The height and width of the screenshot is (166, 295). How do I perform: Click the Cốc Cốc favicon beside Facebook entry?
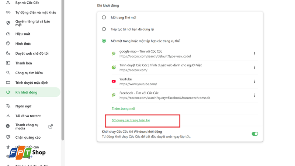114,95
